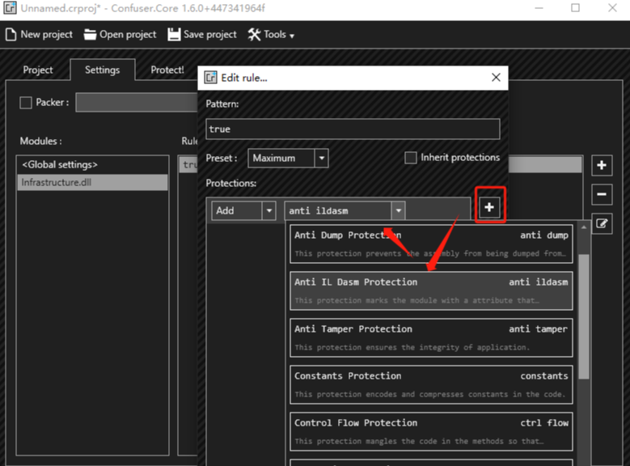This screenshot has height=466, width=630.
Task: Enable the Packer checkbox
Action: pyautogui.click(x=26, y=103)
